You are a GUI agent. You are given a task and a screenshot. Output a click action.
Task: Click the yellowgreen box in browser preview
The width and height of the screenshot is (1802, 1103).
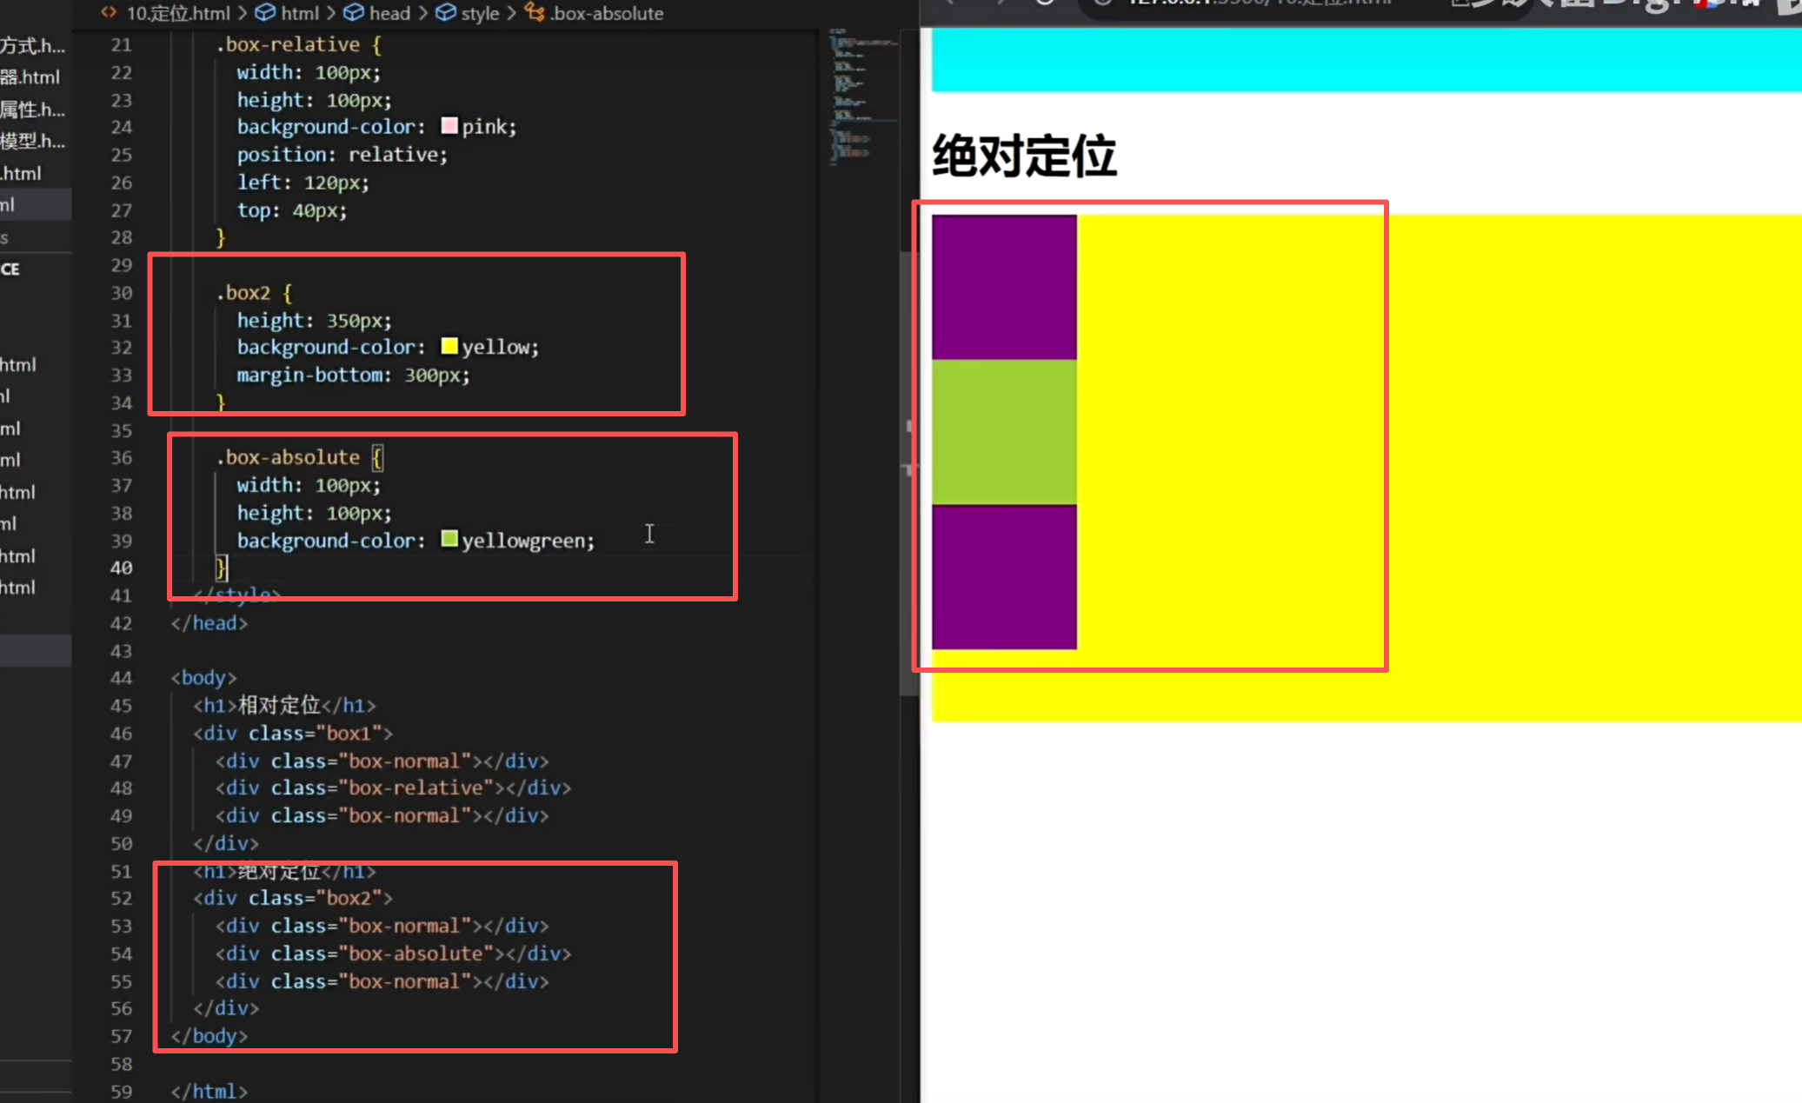(1003, 432)
